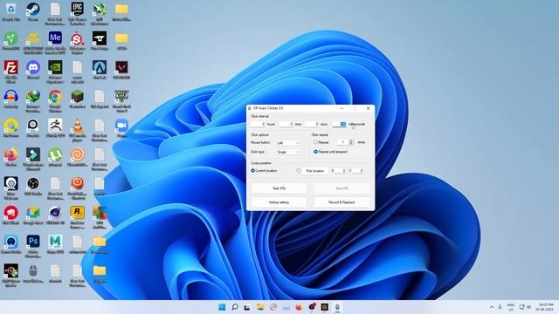Launch Google Chrome from the desktop
The width and height of the screenshot is (559, 314).
point(55,101)
